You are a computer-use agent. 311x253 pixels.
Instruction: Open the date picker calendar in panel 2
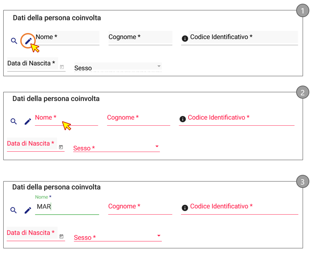[61, 147]
